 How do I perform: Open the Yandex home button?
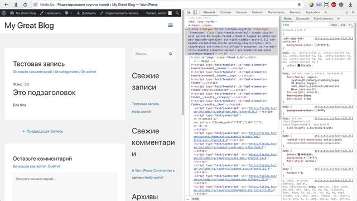(x=16, y=4)
